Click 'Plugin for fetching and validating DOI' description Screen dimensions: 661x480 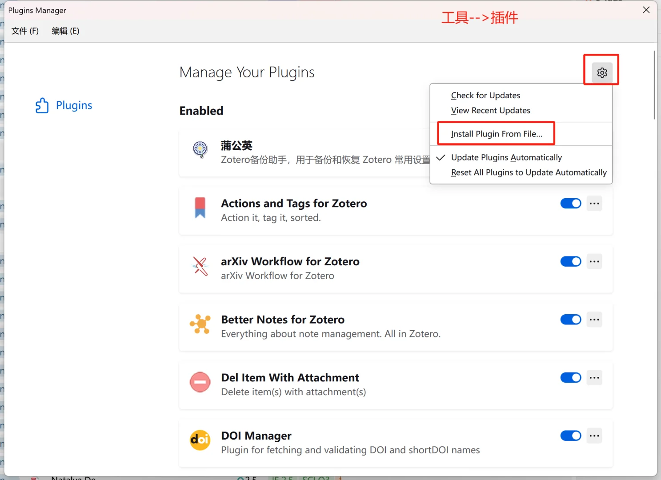[x=350, y=450]
